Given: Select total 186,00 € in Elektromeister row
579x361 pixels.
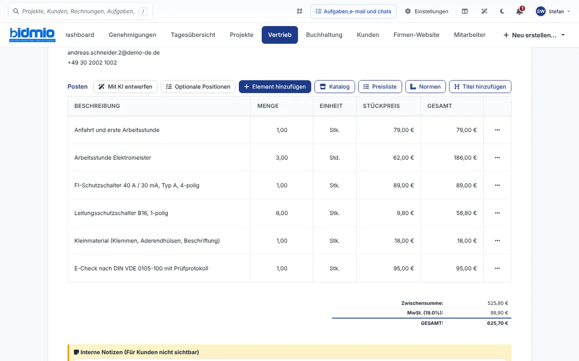Looking at the screenshot, I should [465, 158].
